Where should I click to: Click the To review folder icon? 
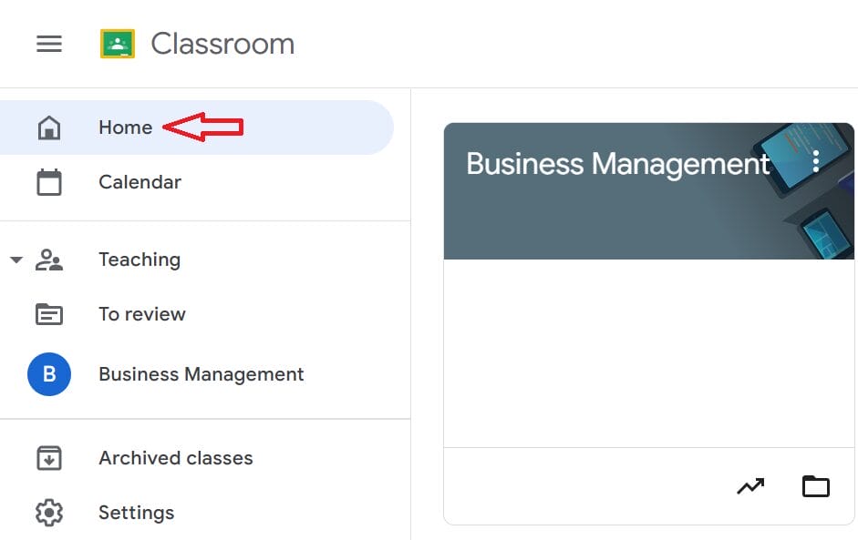pyautogui.click(x=50, y=313)
